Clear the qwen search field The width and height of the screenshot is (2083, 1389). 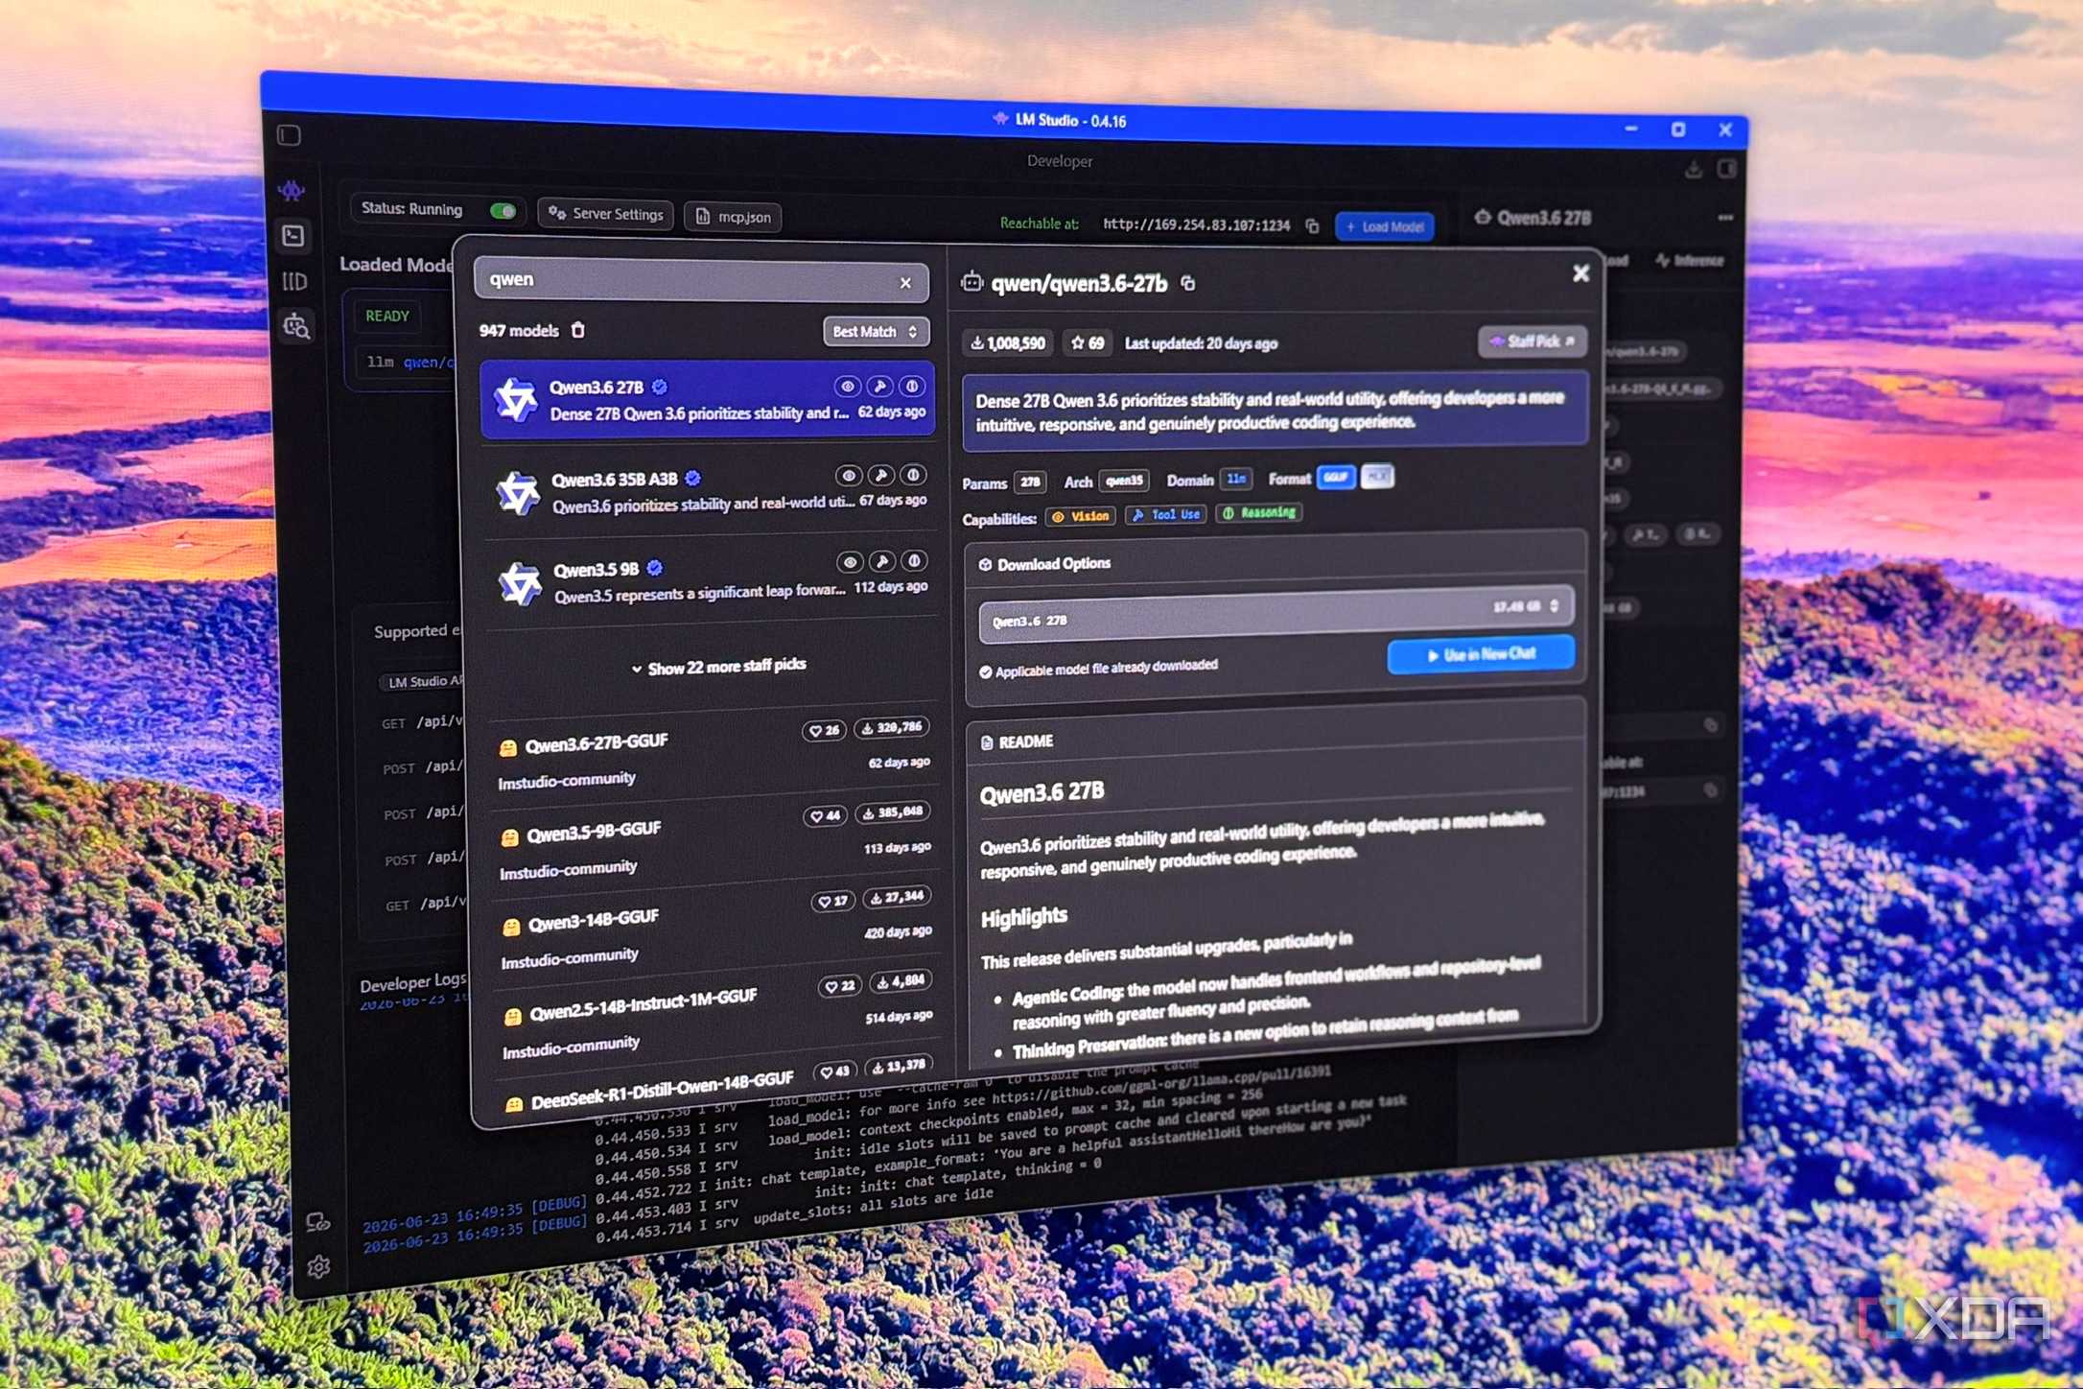(905, 283)
